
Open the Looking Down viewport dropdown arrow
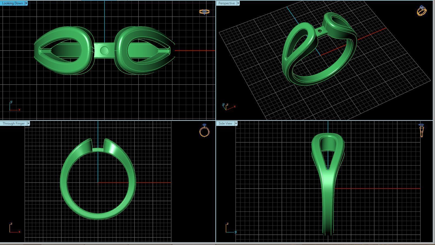tap(26, 3)
